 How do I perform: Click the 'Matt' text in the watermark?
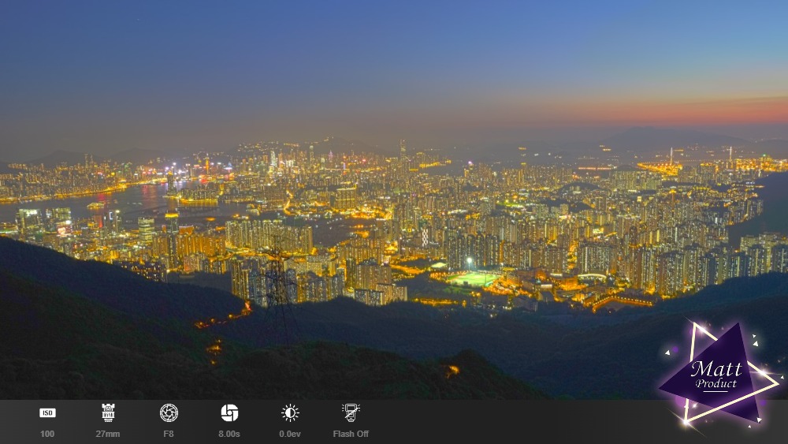(x=716, y=369)
